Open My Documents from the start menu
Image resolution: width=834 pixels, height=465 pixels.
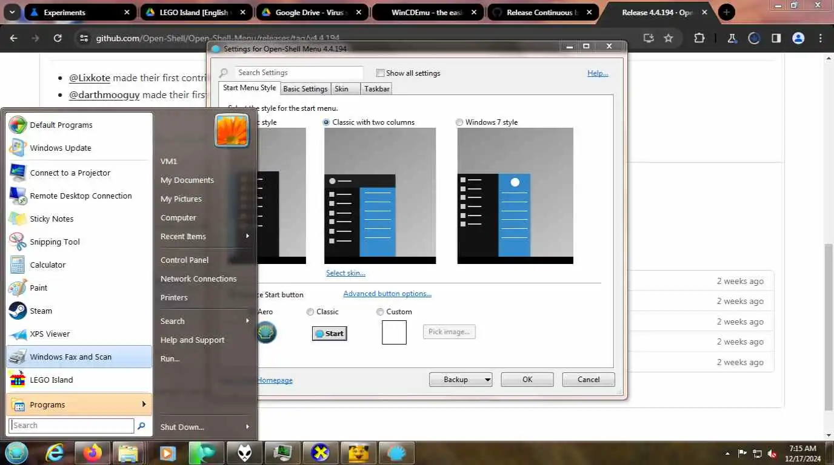[x=187, y=180]
